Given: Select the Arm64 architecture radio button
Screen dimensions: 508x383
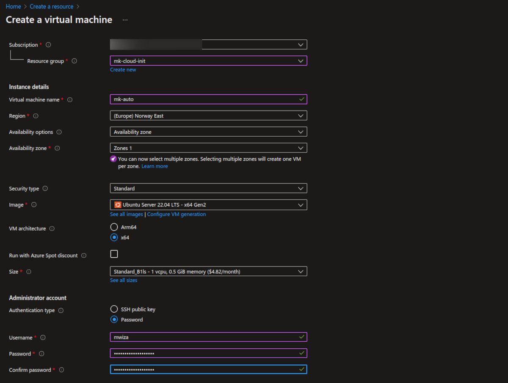Looking at the screenshot, I should point(114,227).
